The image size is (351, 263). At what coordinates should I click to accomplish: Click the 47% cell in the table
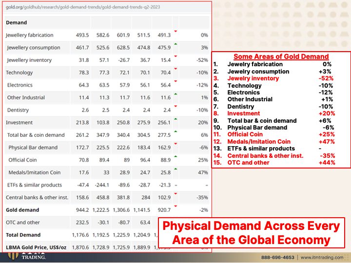203,172
